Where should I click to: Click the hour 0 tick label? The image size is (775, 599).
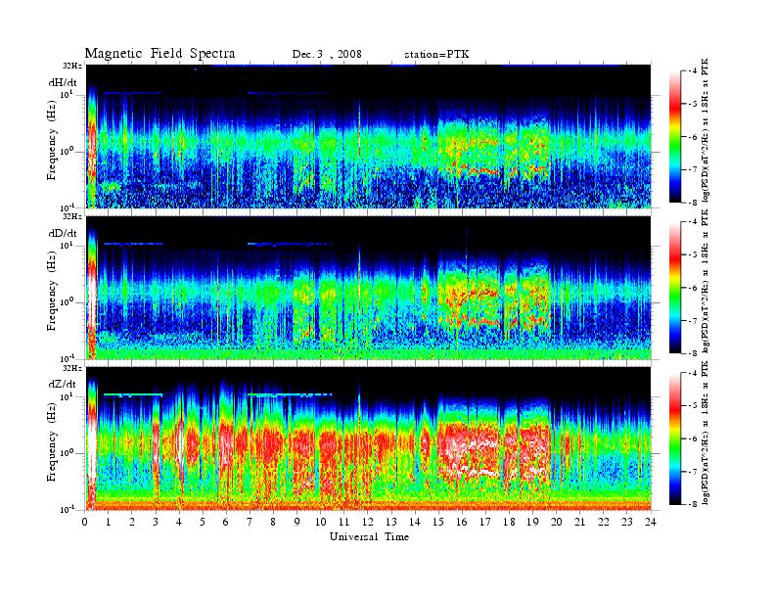click(x=85, y=522)
